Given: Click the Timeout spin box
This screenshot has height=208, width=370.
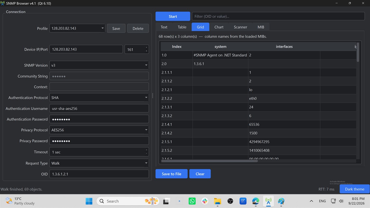Looking at the screenshot, I should tap(99, 152).
